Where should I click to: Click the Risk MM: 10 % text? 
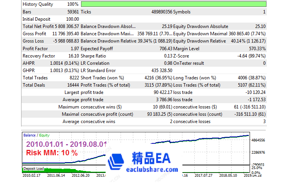coord(52,153)
